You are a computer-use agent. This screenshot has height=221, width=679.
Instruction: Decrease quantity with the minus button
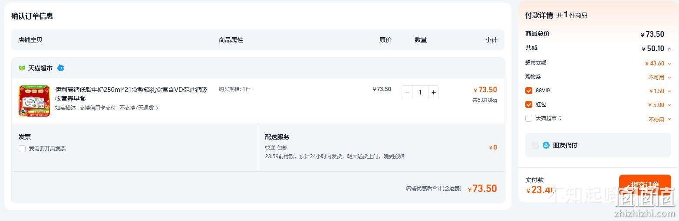(x=407, y=92)
